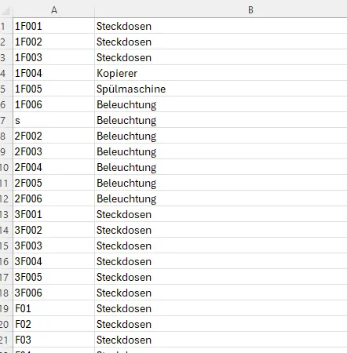347x353 pixels.
Task: Select row 1 via its row header
Action: point(6,26)
